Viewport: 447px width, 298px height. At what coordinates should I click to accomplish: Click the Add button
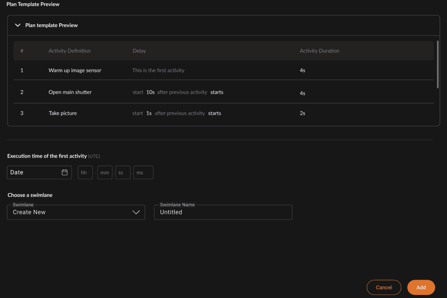coord(421,288)
